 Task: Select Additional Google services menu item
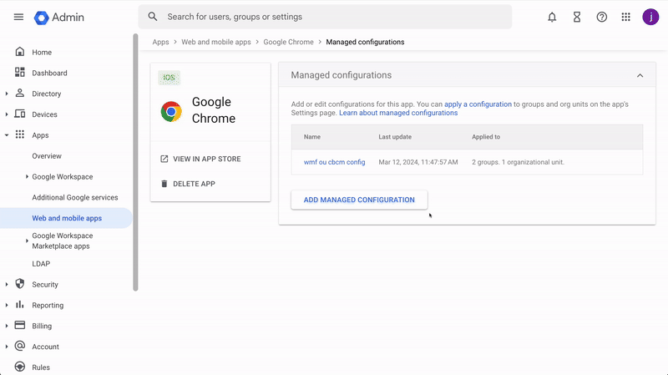[75, 198]
